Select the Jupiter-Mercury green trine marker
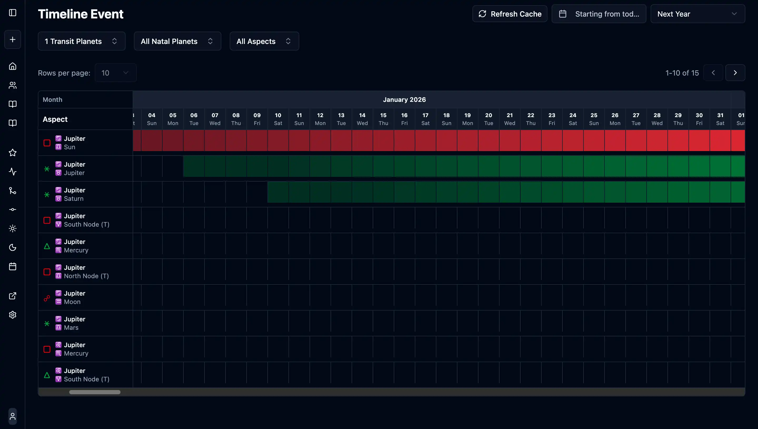This screenshot has width=758, height=429. (47, 246)
